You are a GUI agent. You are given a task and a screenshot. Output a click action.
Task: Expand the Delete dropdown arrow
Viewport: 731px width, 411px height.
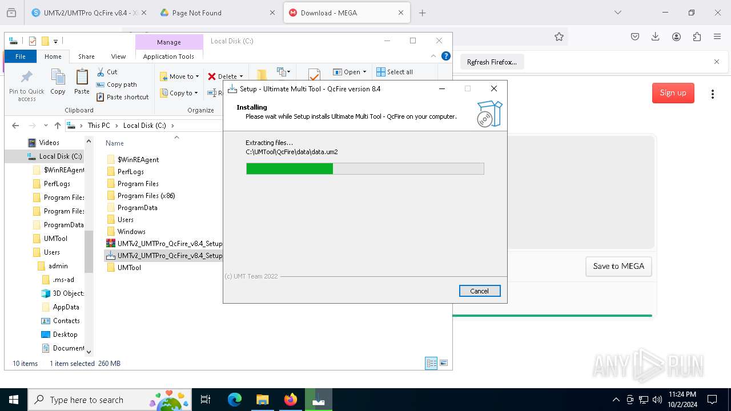click(241, 76)
